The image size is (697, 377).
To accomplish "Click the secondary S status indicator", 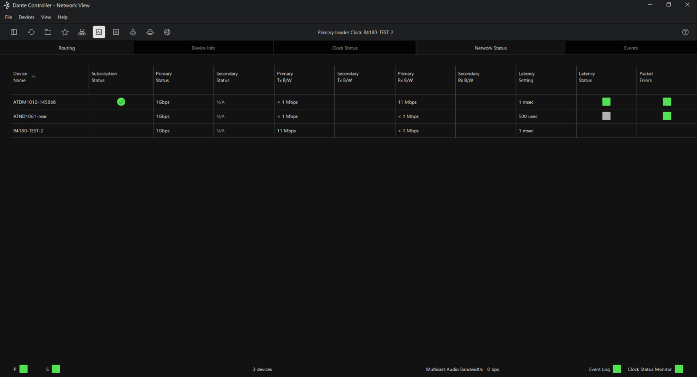I will (x=56, y=369).
